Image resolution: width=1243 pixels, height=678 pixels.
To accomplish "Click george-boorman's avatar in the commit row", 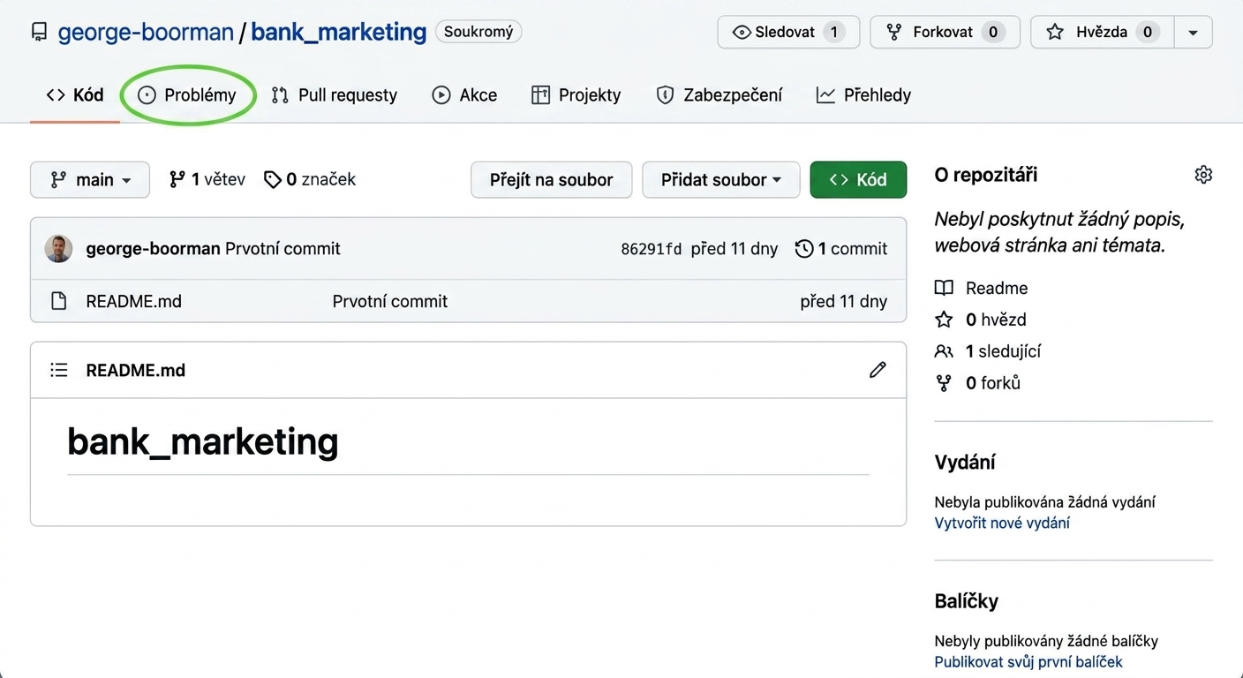I will tap(58, 249).
